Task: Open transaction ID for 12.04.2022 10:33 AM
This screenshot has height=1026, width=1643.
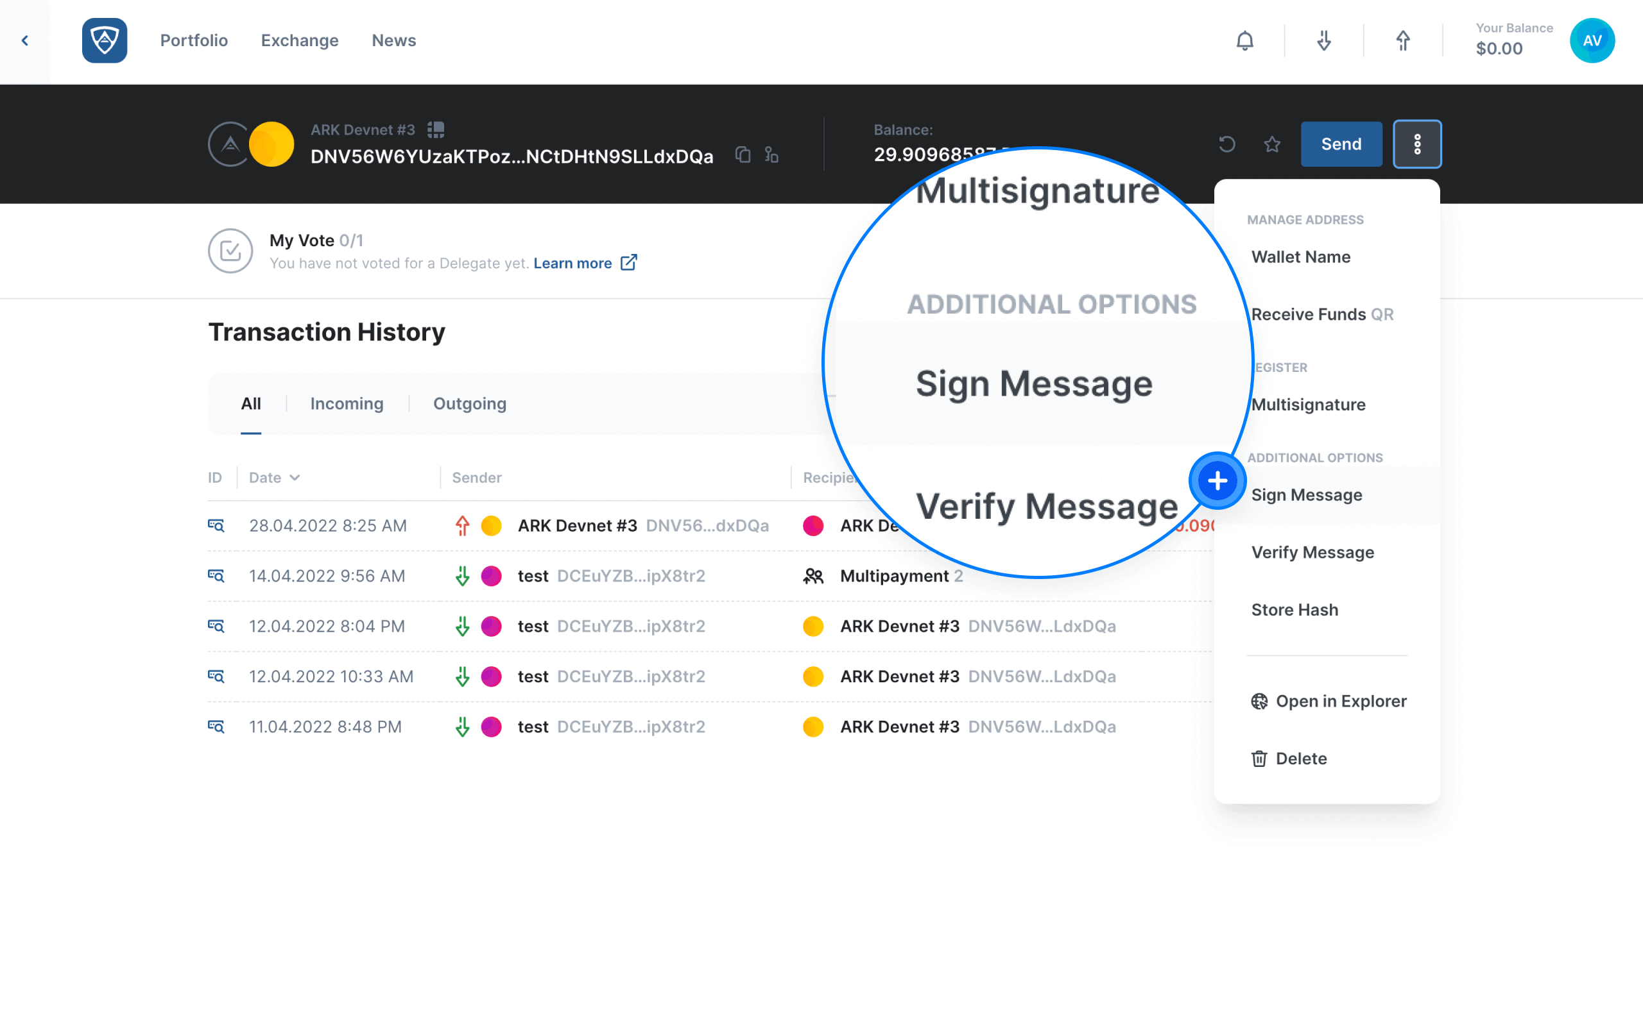Action: tap(216, 676)
